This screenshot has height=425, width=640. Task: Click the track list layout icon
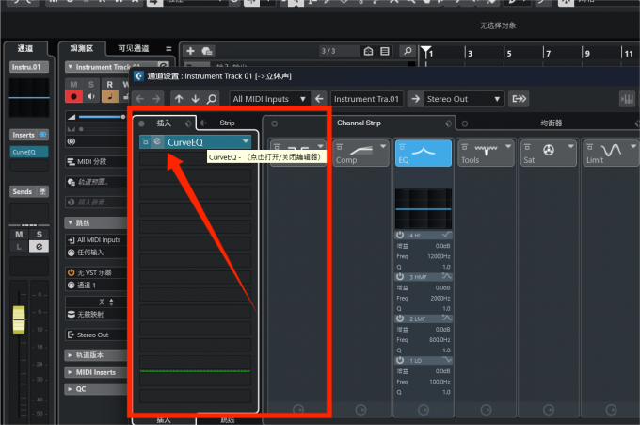coord(385,51)
